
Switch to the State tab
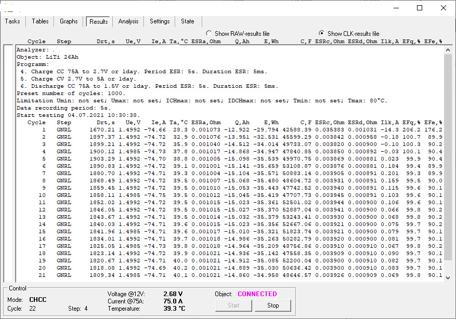pos(188,21)
